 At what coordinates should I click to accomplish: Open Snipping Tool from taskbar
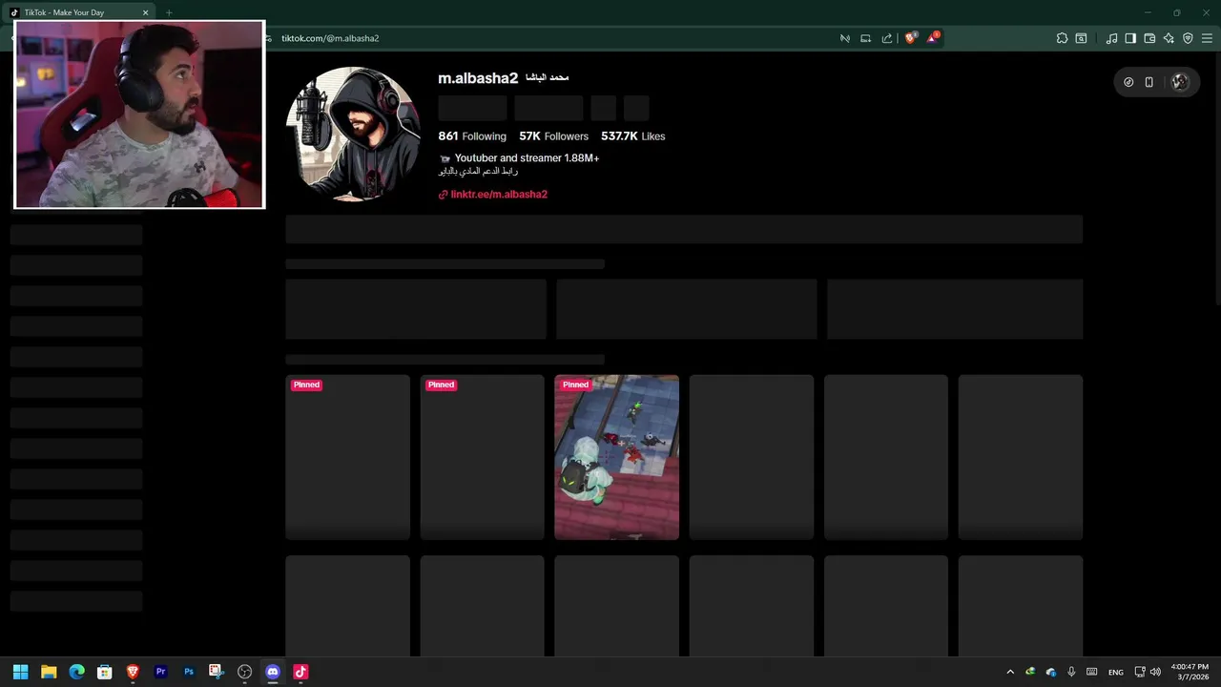217,672
